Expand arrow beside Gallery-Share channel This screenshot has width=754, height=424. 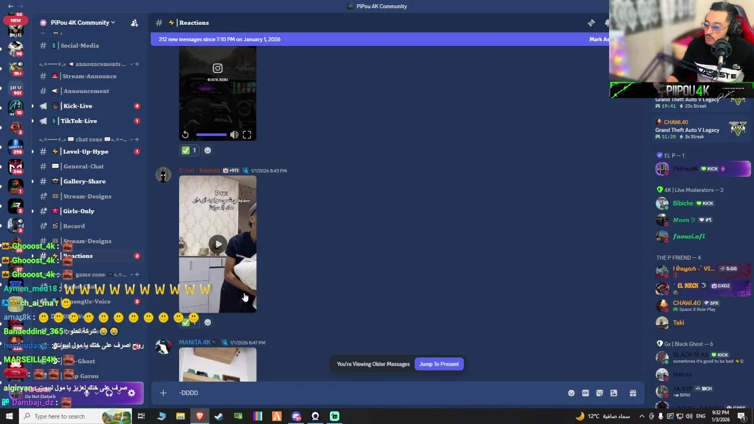pyautogui.click(x=32, y=181)
